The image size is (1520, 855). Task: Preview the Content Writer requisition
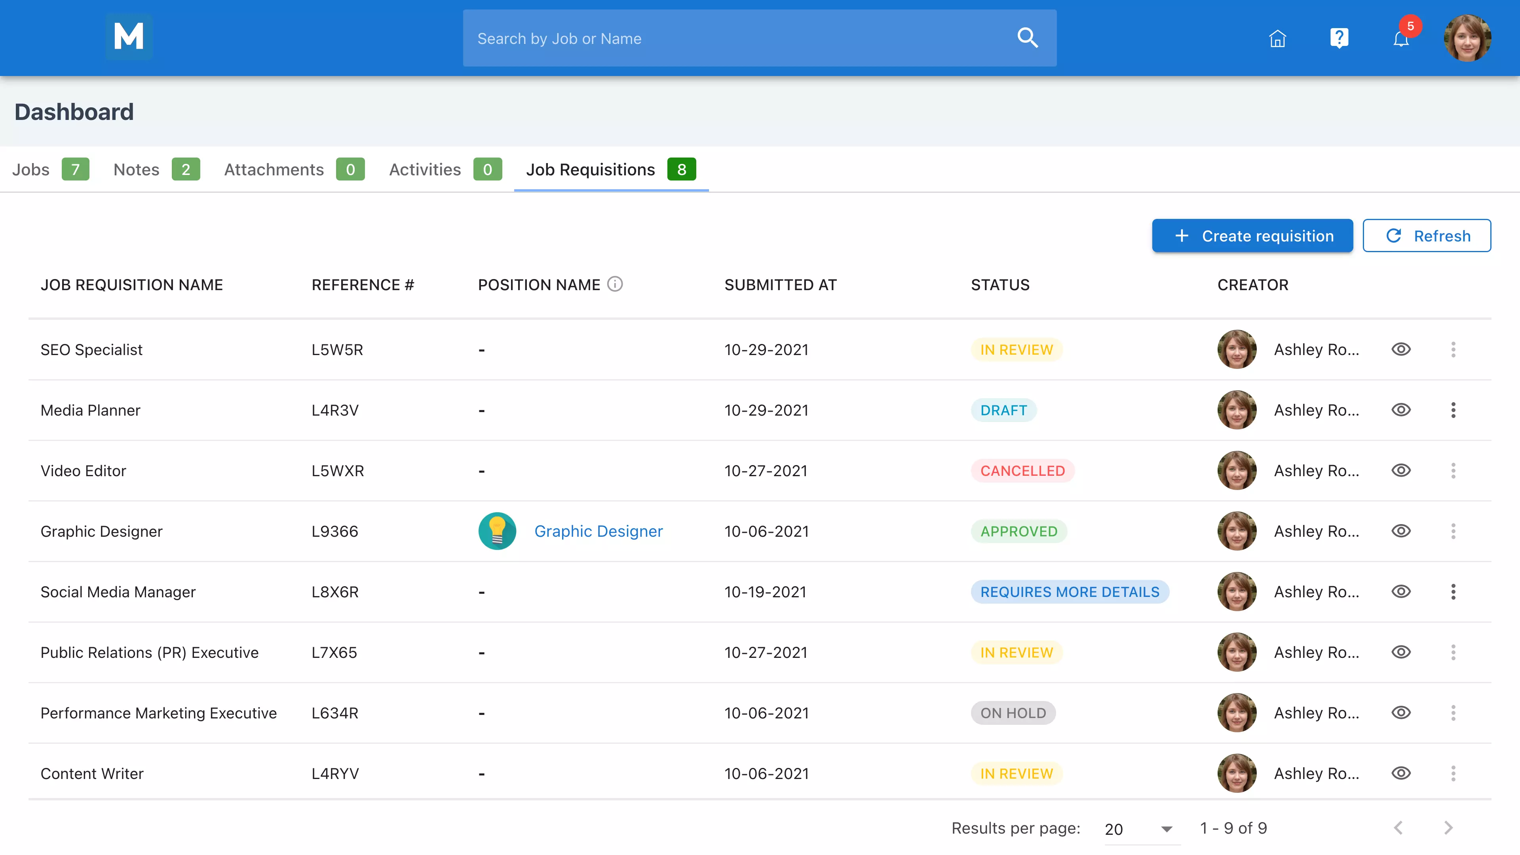pyautogui.click(x=1401, y=773)
